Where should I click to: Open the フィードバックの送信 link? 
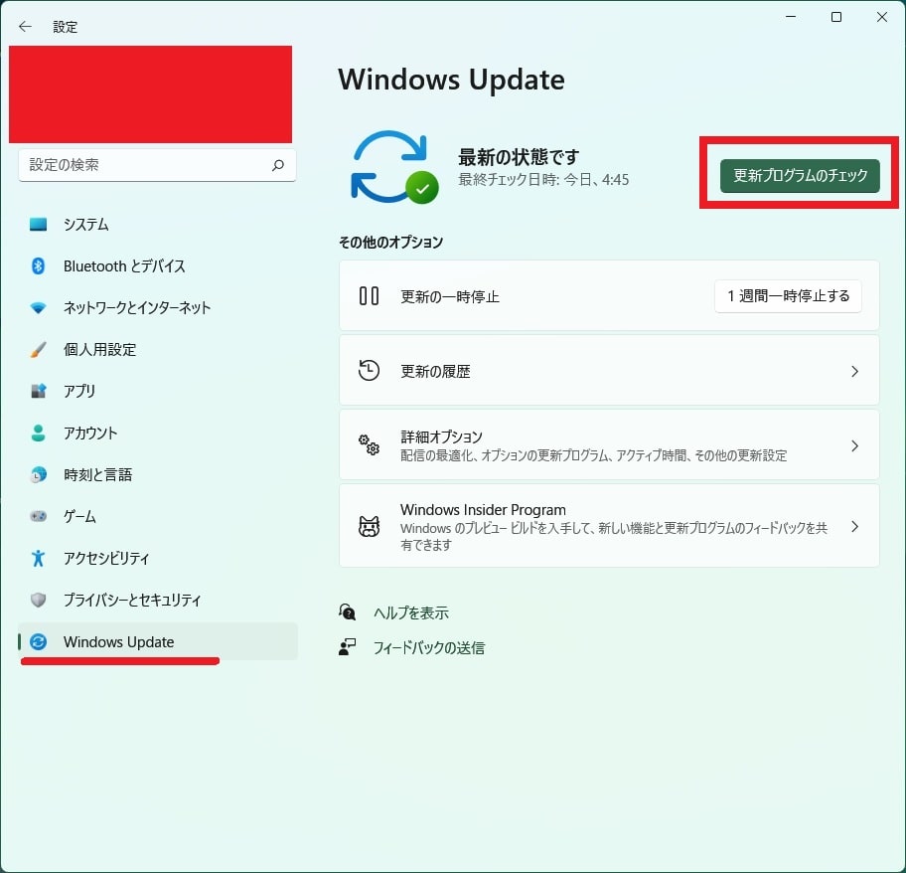click(x=429, y=648)
